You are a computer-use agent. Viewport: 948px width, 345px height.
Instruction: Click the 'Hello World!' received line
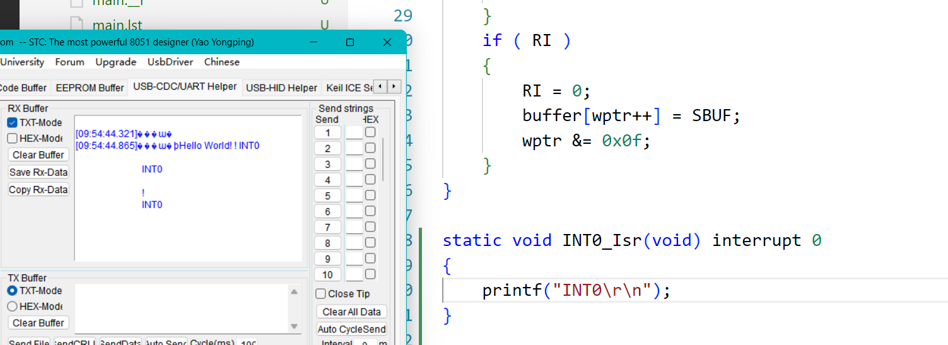[168, 146]
